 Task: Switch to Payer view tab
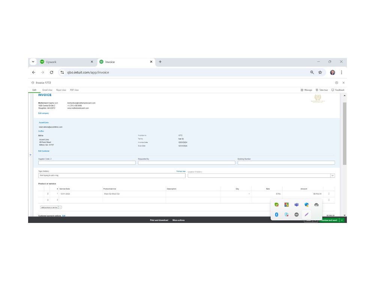(x=61, y=90)
